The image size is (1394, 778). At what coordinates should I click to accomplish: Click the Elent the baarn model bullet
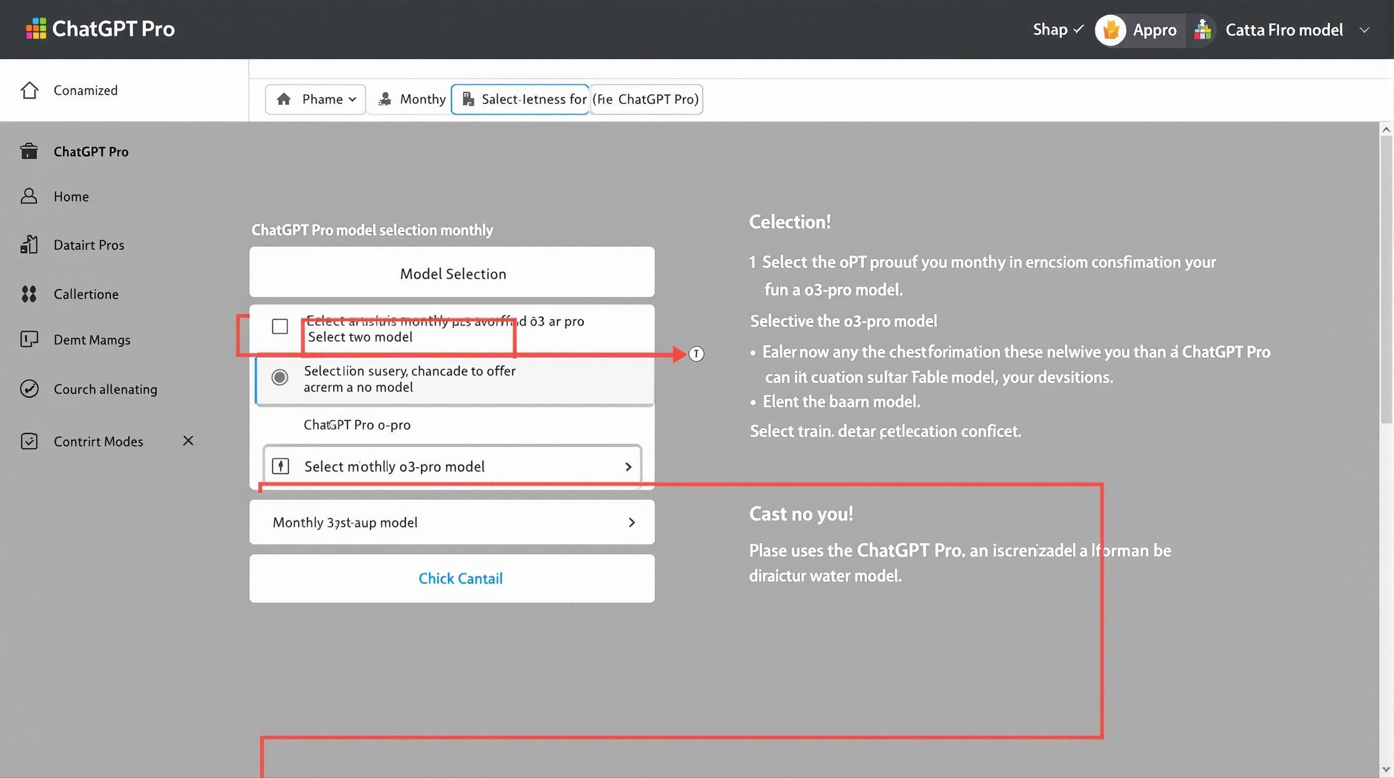point(841,402)
